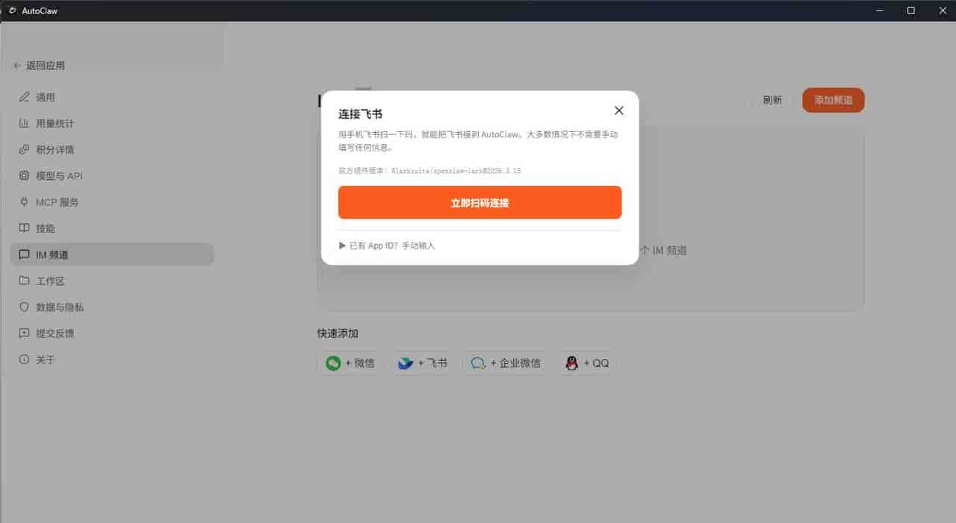Click the bar chart icon for 用量统计

click(24, 123)
